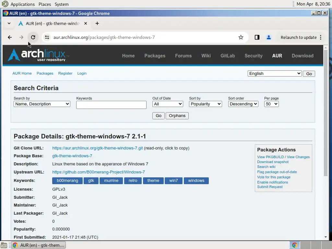Go back to the previous page
The width and height of the screenshot is (332, 249).
click(x=10, y=38)
